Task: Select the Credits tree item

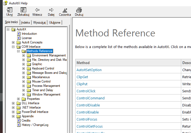Action: tap(26, 121)
